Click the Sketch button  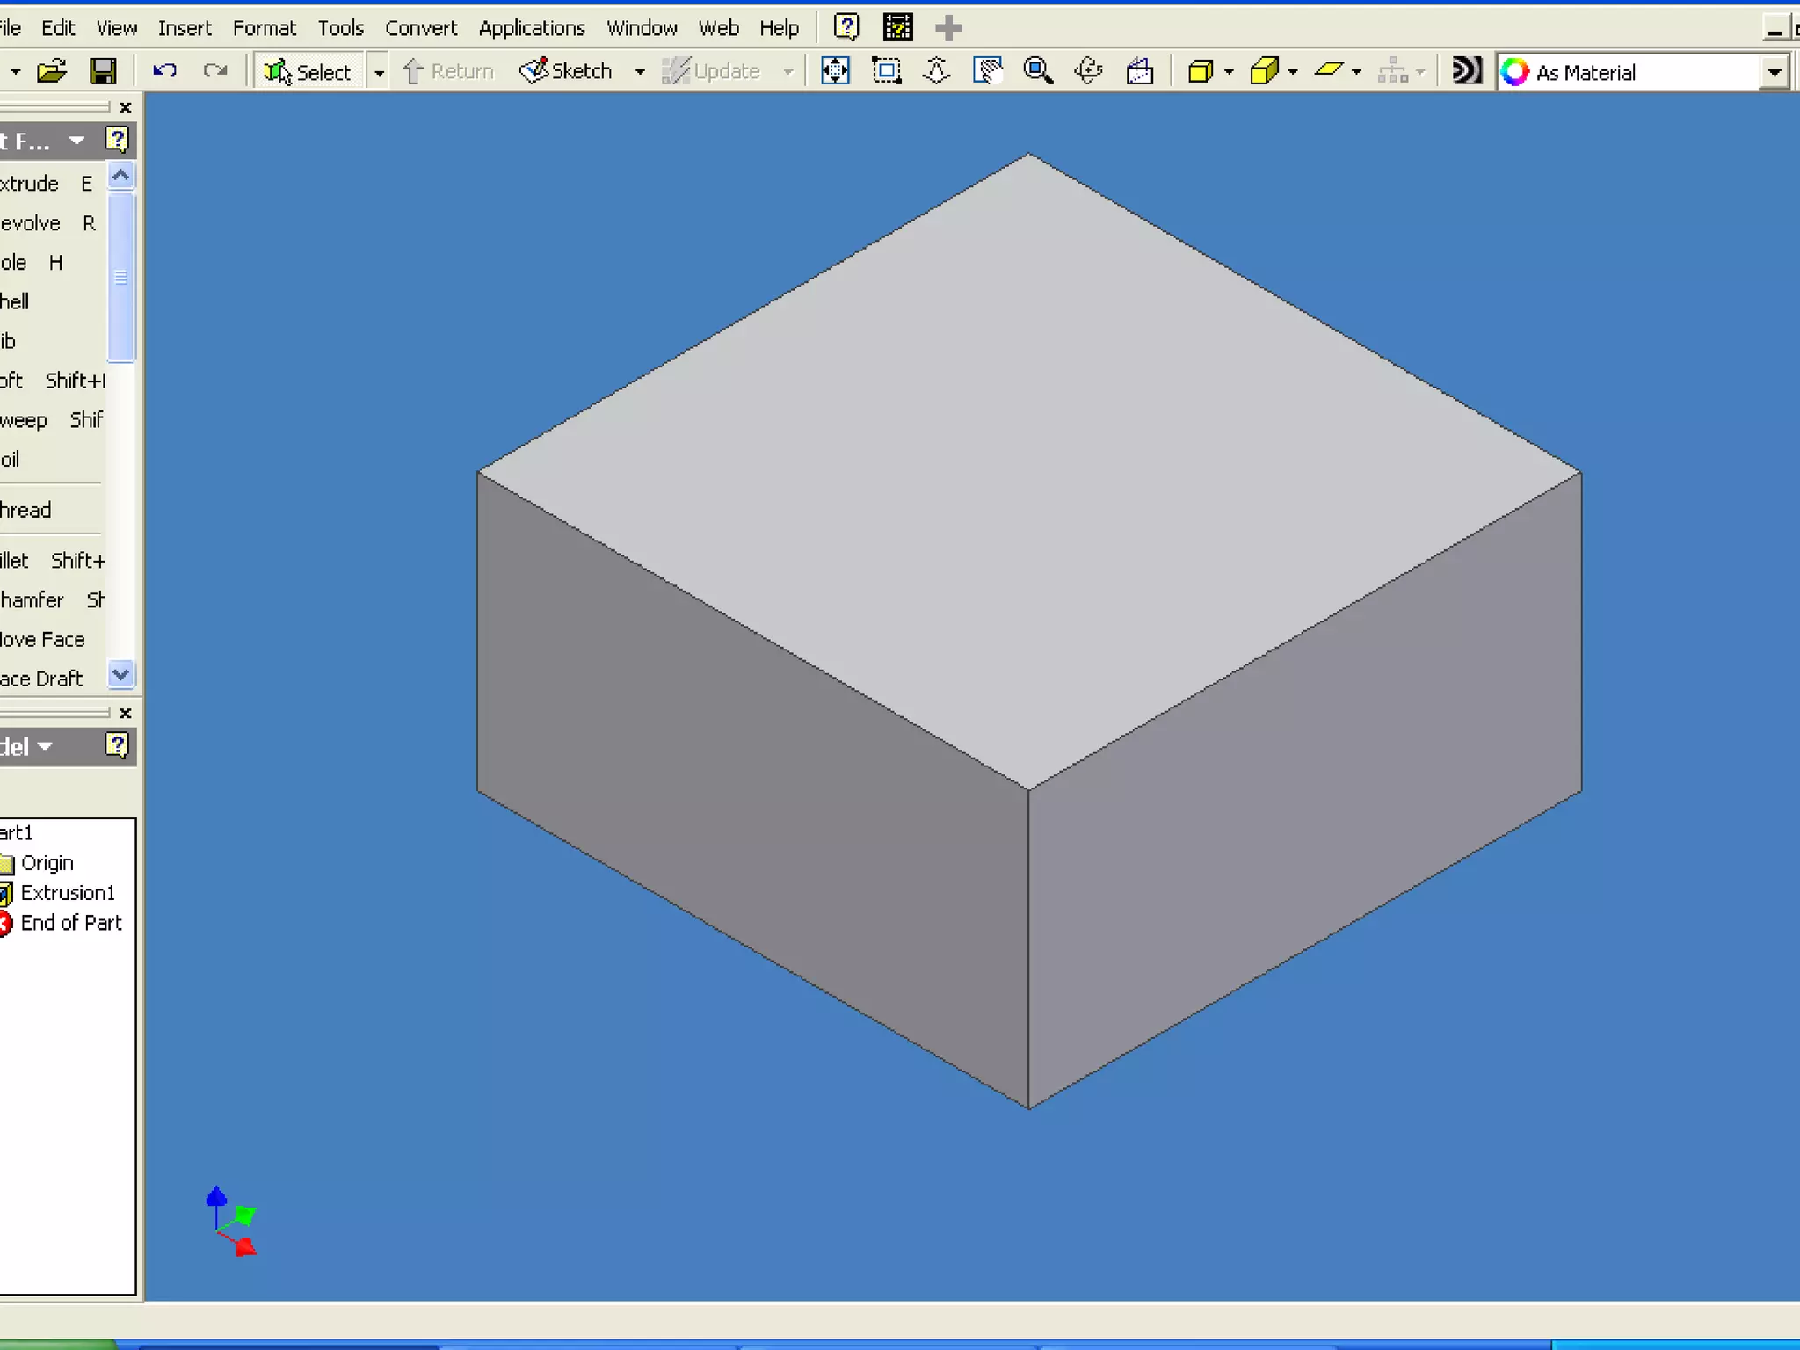(567, 71)
